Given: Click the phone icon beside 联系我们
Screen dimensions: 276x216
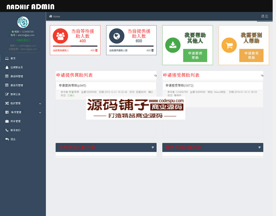Looking at the screenshot, I should click(x=7, y=130).
